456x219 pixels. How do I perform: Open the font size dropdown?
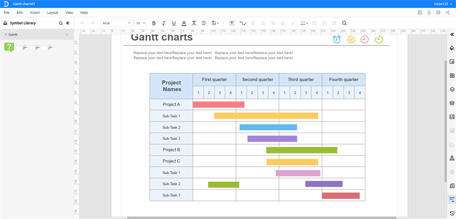(140, 23)
